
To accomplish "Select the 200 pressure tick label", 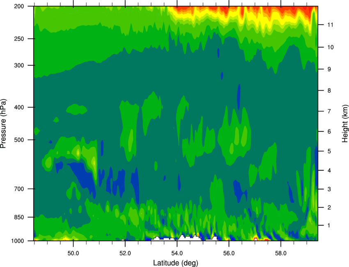I will (19, 7).
